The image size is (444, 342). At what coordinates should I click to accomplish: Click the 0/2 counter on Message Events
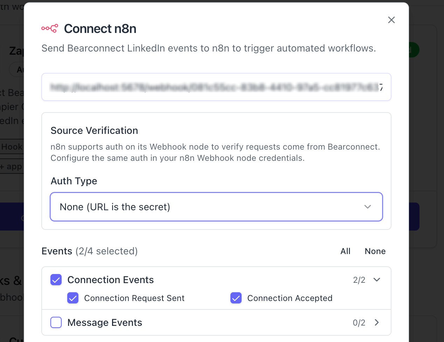[x=359, y=322]
